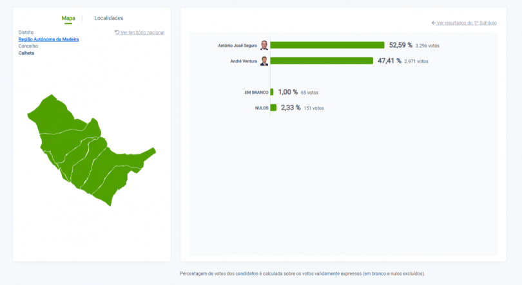Viewport: 522px width, 285px height.
Task: Click the Ver território nacional undo arrow icon
Action: click(117, 32)
